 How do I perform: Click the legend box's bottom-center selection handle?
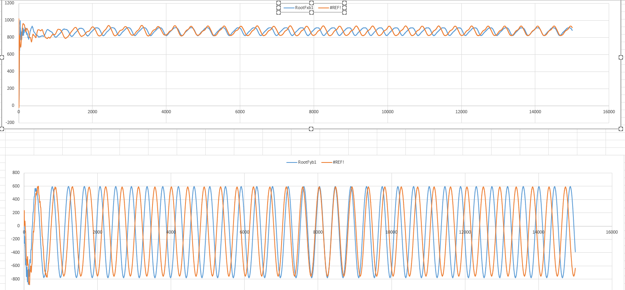coord(311,12)
